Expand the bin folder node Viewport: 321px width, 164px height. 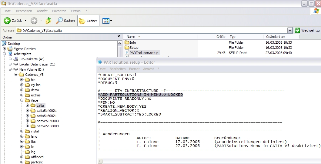click(22, 80)
